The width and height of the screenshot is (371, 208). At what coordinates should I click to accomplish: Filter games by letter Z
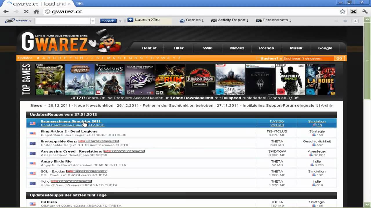(179, 58)
